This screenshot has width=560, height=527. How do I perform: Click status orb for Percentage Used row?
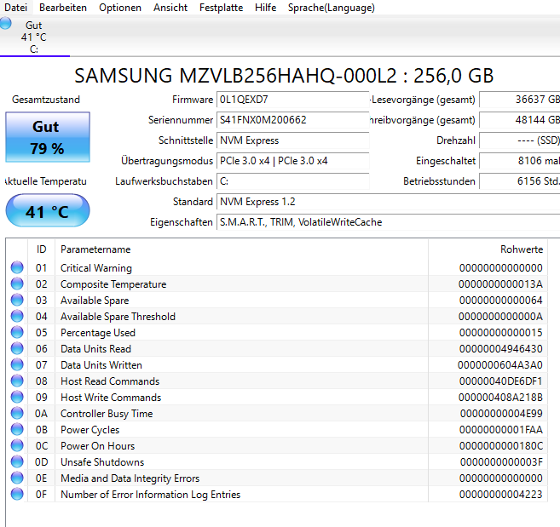click(17, 332)
